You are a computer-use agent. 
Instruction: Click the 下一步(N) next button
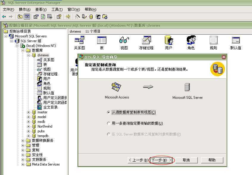[161, 160]
